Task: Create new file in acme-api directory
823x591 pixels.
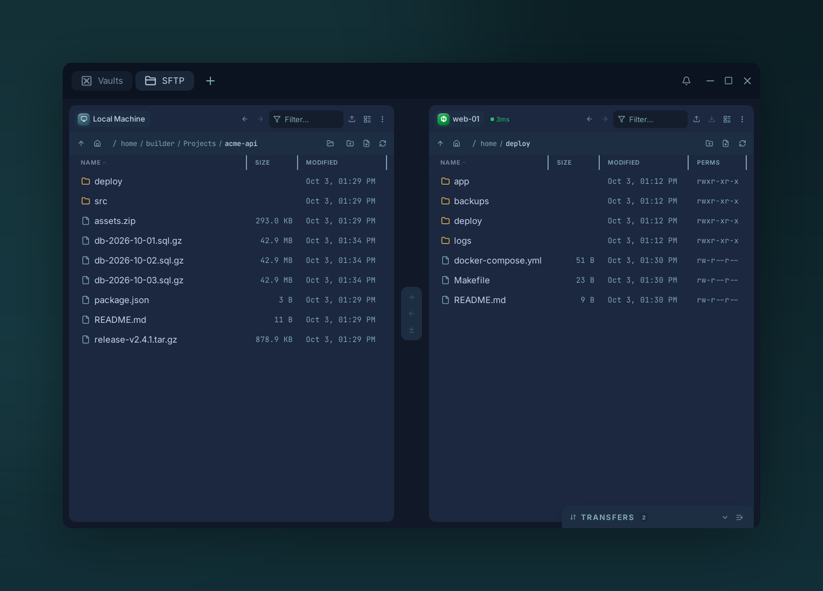Action: click(366, 144)
